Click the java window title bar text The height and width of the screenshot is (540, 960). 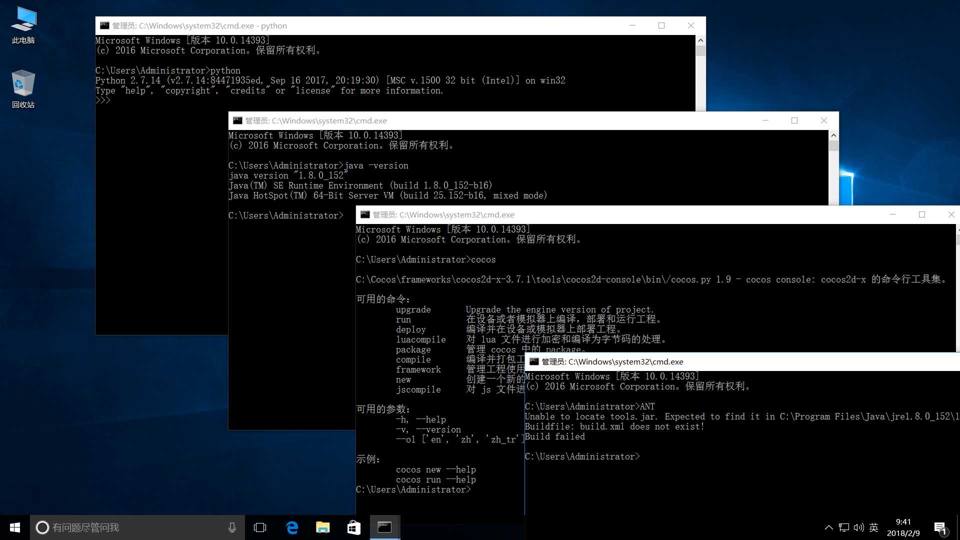click(316, 120)
